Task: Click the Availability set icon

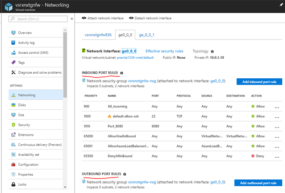Action: [13, 155]
